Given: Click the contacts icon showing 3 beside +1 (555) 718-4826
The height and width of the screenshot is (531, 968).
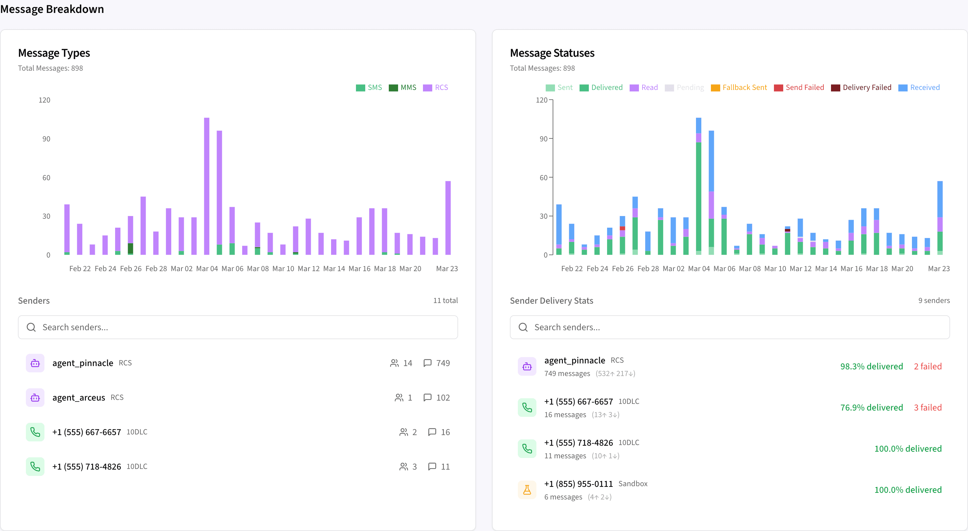Looking at the screenshot, I should (x=404, y=466).
